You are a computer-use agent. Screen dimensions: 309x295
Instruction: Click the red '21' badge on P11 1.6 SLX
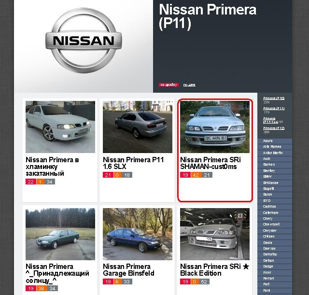tap(108, 175)
